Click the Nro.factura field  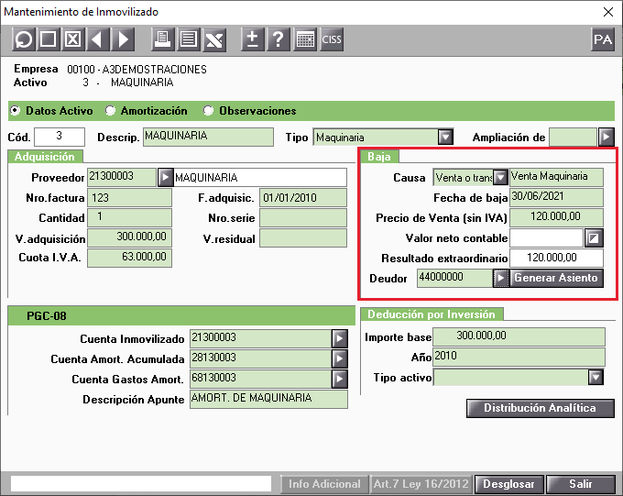point(129,198)
